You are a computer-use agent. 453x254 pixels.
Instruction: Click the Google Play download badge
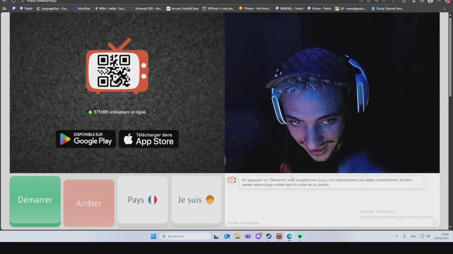pos(86,139)
